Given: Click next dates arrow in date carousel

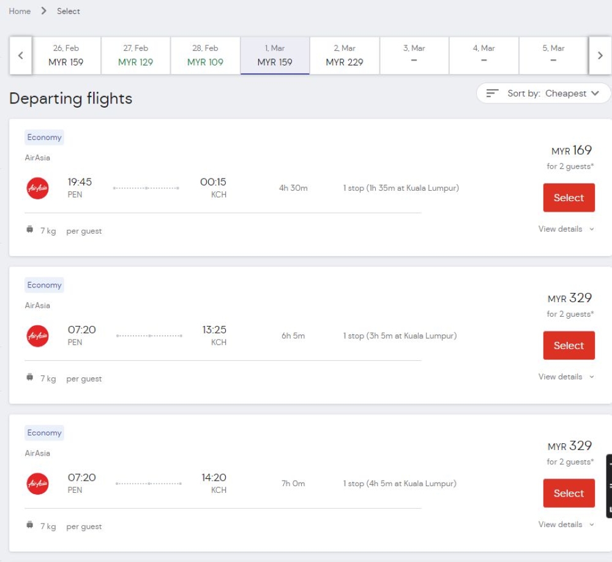Looking at the screenshot, I should 600,56.
